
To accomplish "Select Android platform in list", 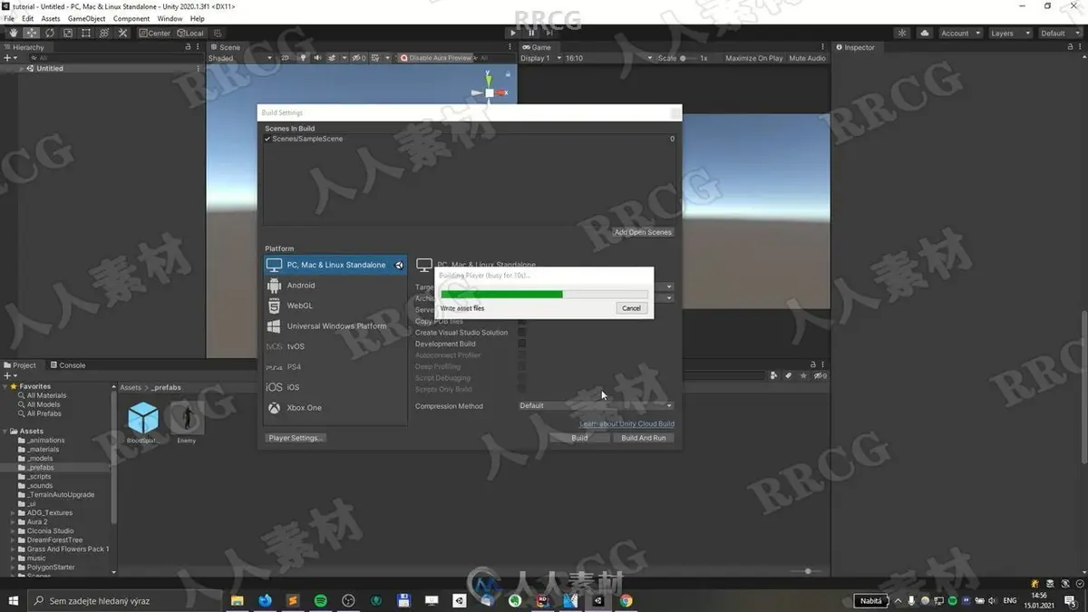I will 335,286.
